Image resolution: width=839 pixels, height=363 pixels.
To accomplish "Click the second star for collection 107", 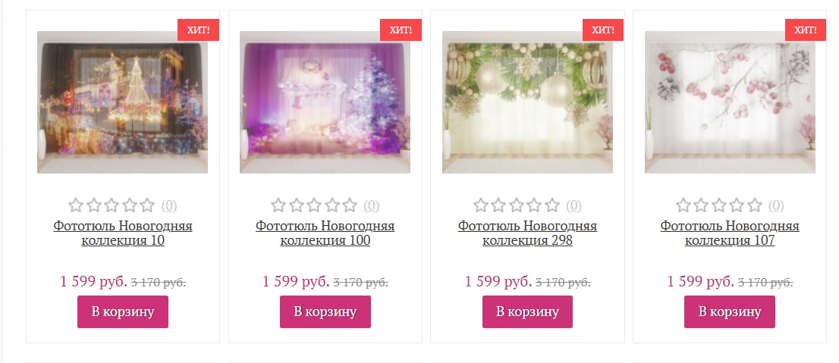I will pos(701,205).
